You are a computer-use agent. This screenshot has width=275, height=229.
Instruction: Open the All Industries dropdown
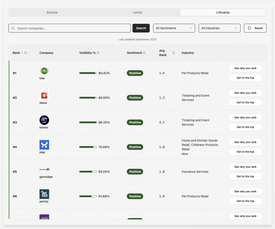click(219, 28)
